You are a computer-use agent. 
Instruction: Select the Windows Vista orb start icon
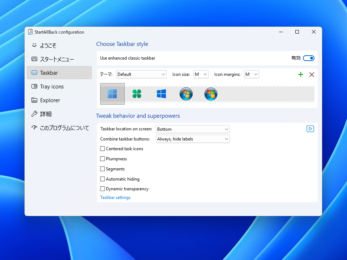211,94
